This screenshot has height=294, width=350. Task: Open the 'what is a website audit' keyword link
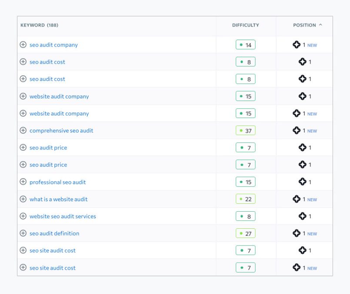pyautogui.click(x=59, y=199)
